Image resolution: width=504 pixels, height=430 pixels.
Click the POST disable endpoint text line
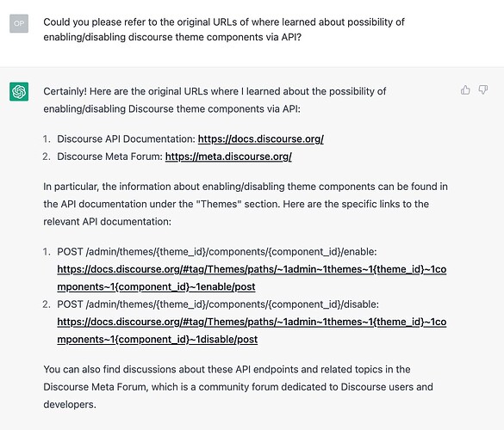pyautogui.click(x=218, y=304)
